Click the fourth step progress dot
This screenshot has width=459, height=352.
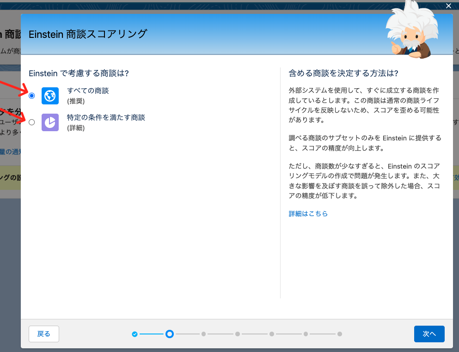238,334
